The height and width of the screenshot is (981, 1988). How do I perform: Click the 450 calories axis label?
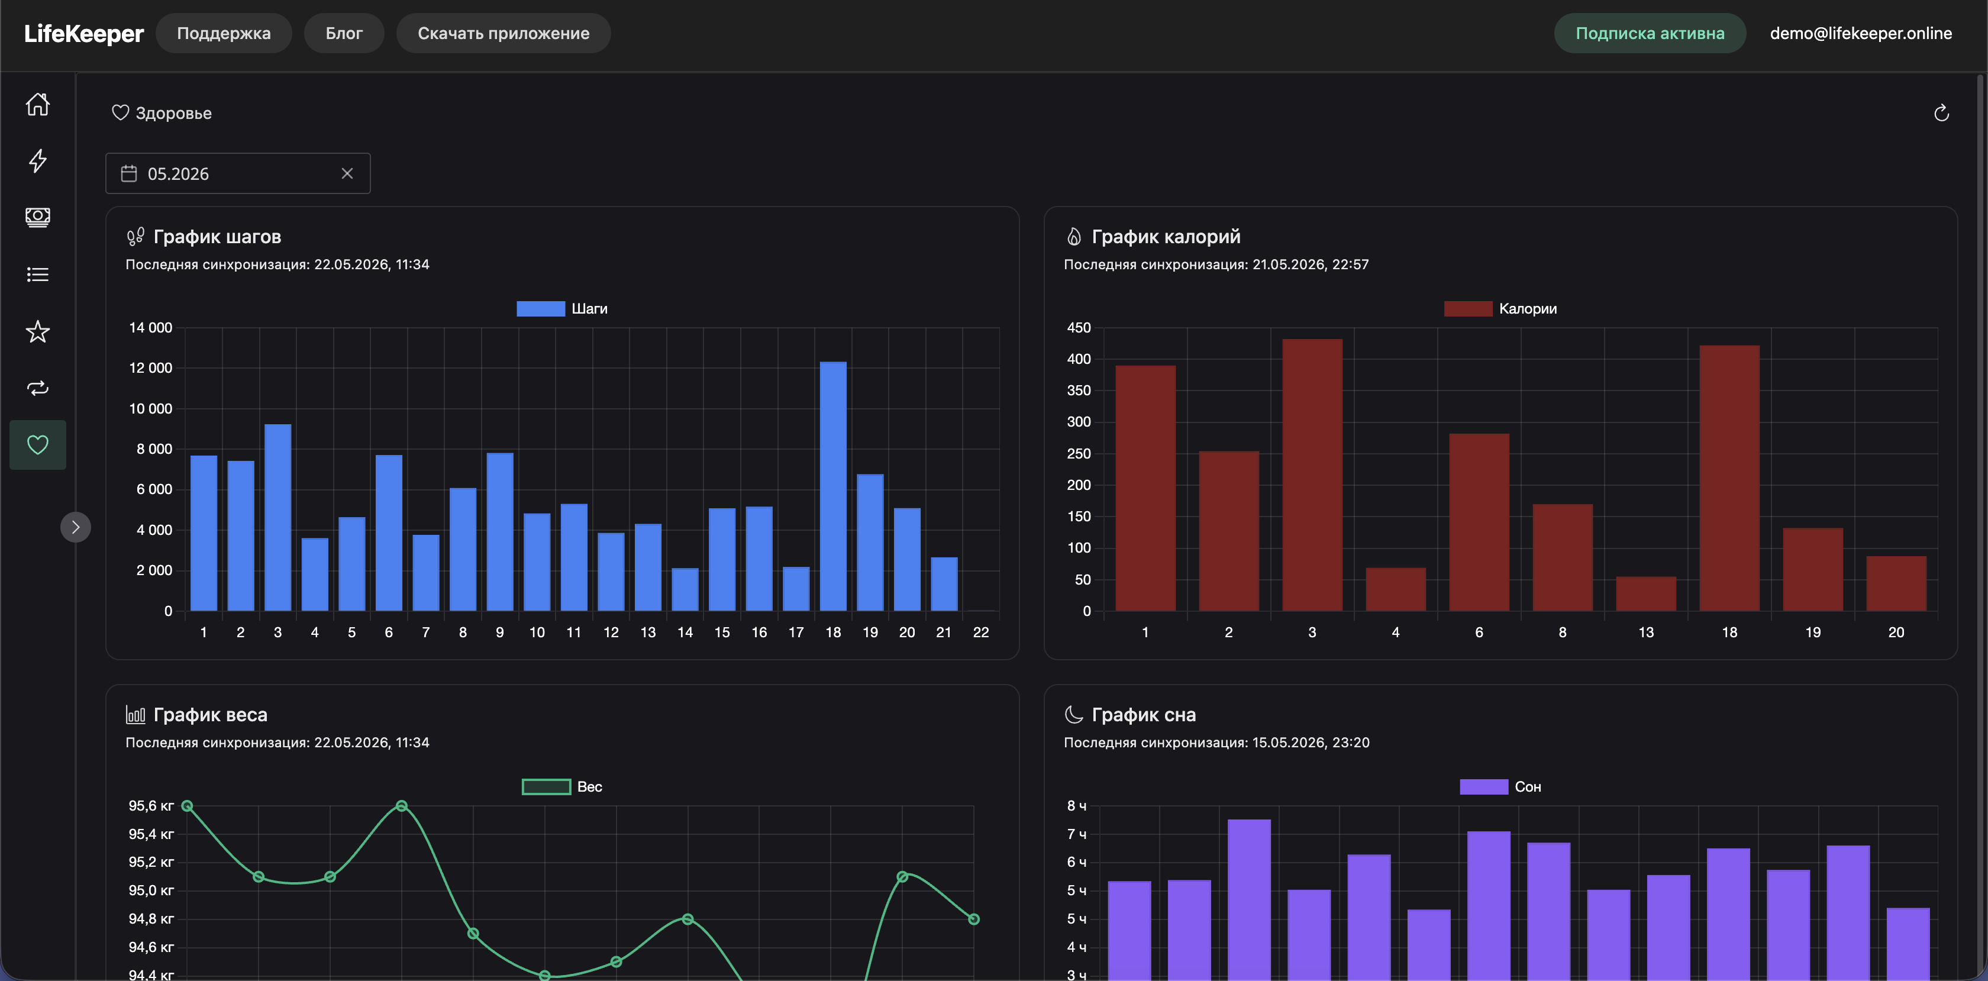point(1079,327)
